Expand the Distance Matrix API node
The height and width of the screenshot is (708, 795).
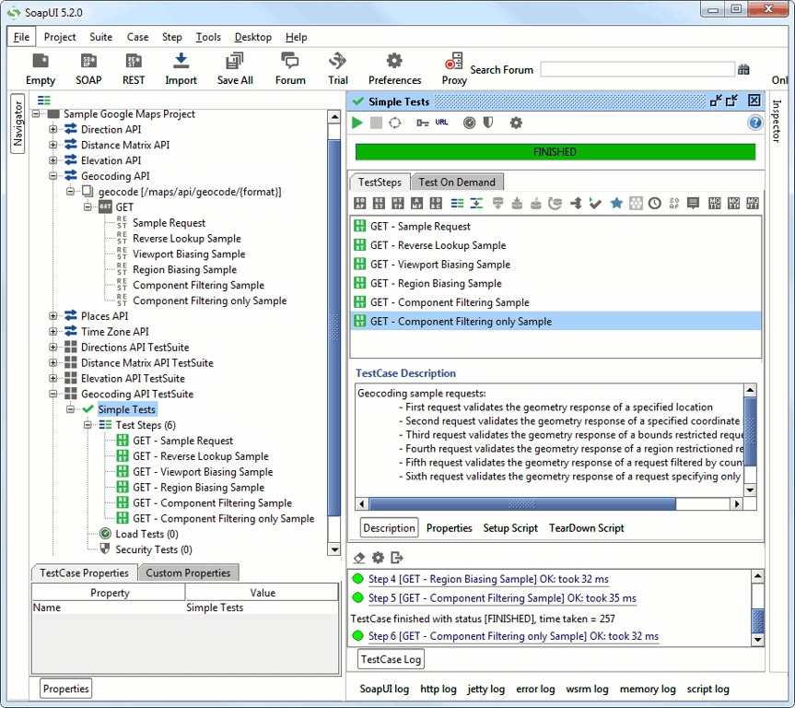click(53, 145)
